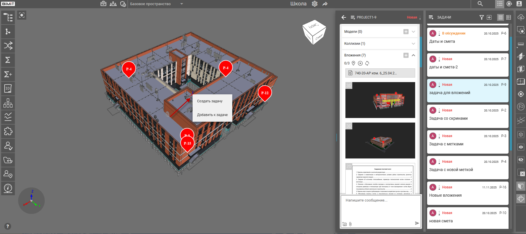Click the filter icon in tasks panel
Screen dimensions: 526x234
pyautogui.click(x=481, y=17)
